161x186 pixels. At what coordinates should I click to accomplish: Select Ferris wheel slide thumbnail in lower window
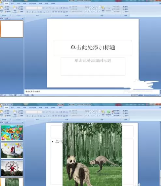click(x=12, y=168)
